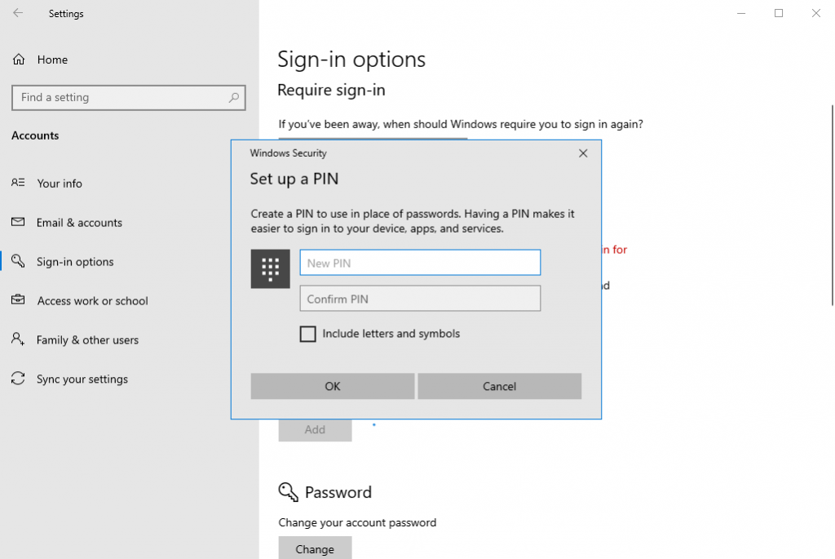Click the Add button
The image size is (835, 559).
[x=315, y=429]
